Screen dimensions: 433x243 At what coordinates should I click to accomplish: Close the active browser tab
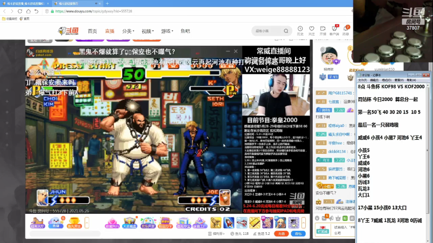[100, 4]
